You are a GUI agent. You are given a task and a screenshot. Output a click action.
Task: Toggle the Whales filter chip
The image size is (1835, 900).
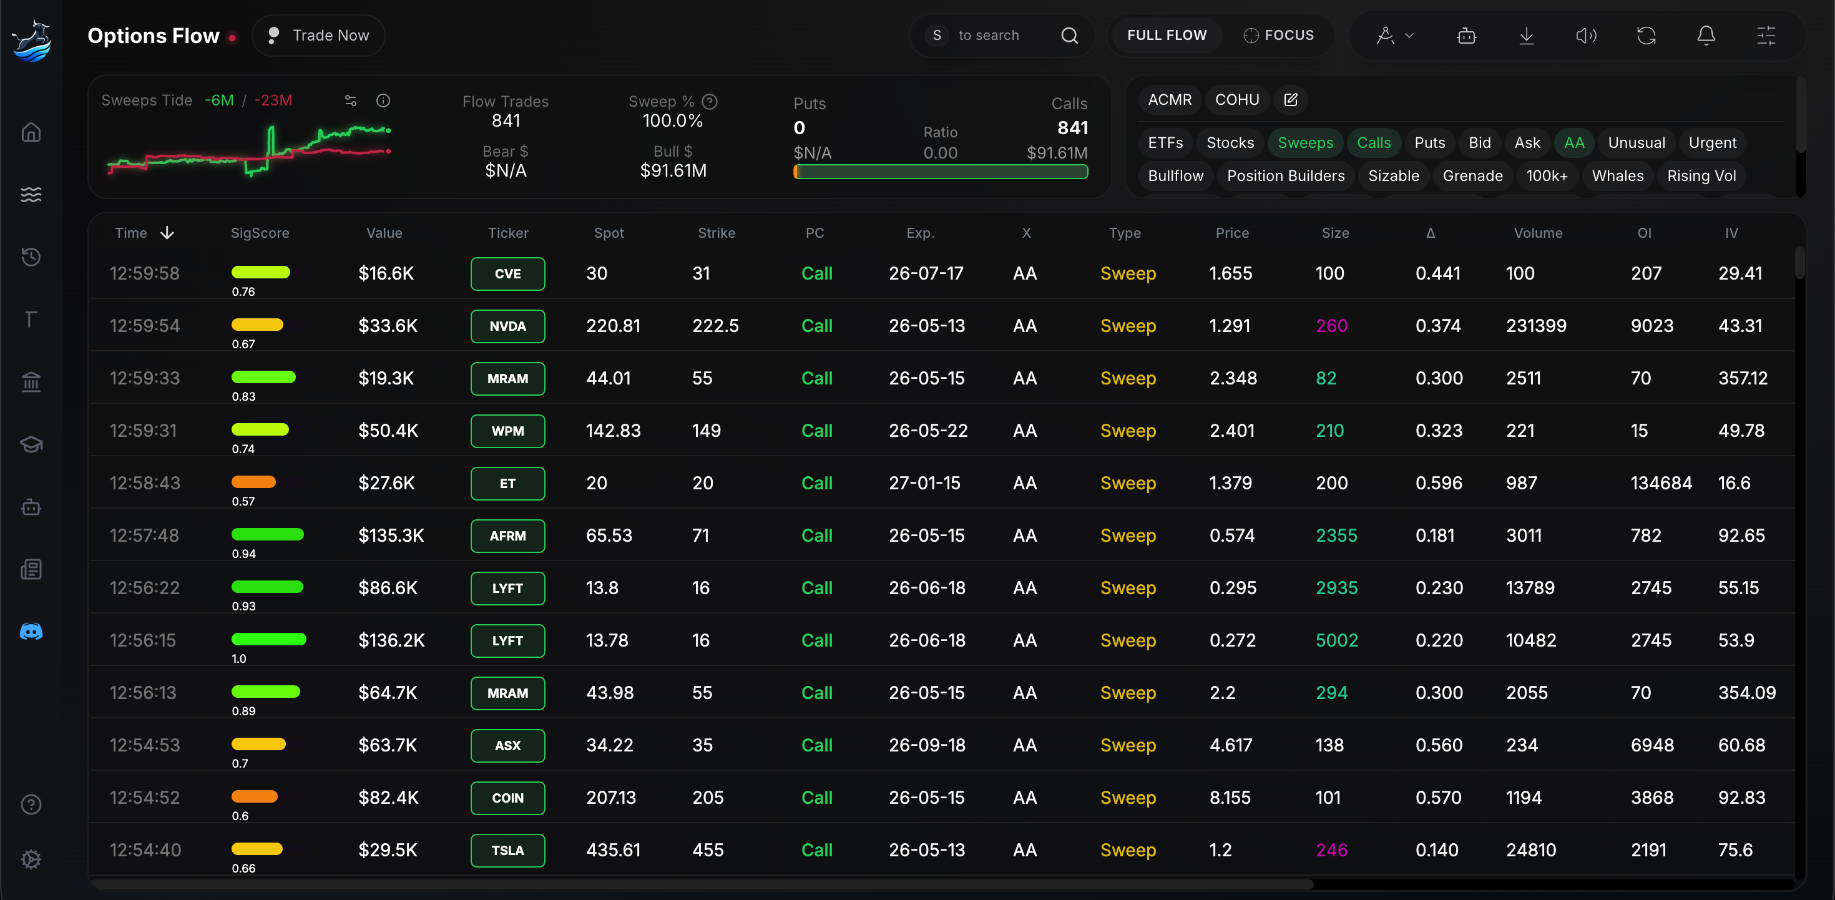(1618, 176)
